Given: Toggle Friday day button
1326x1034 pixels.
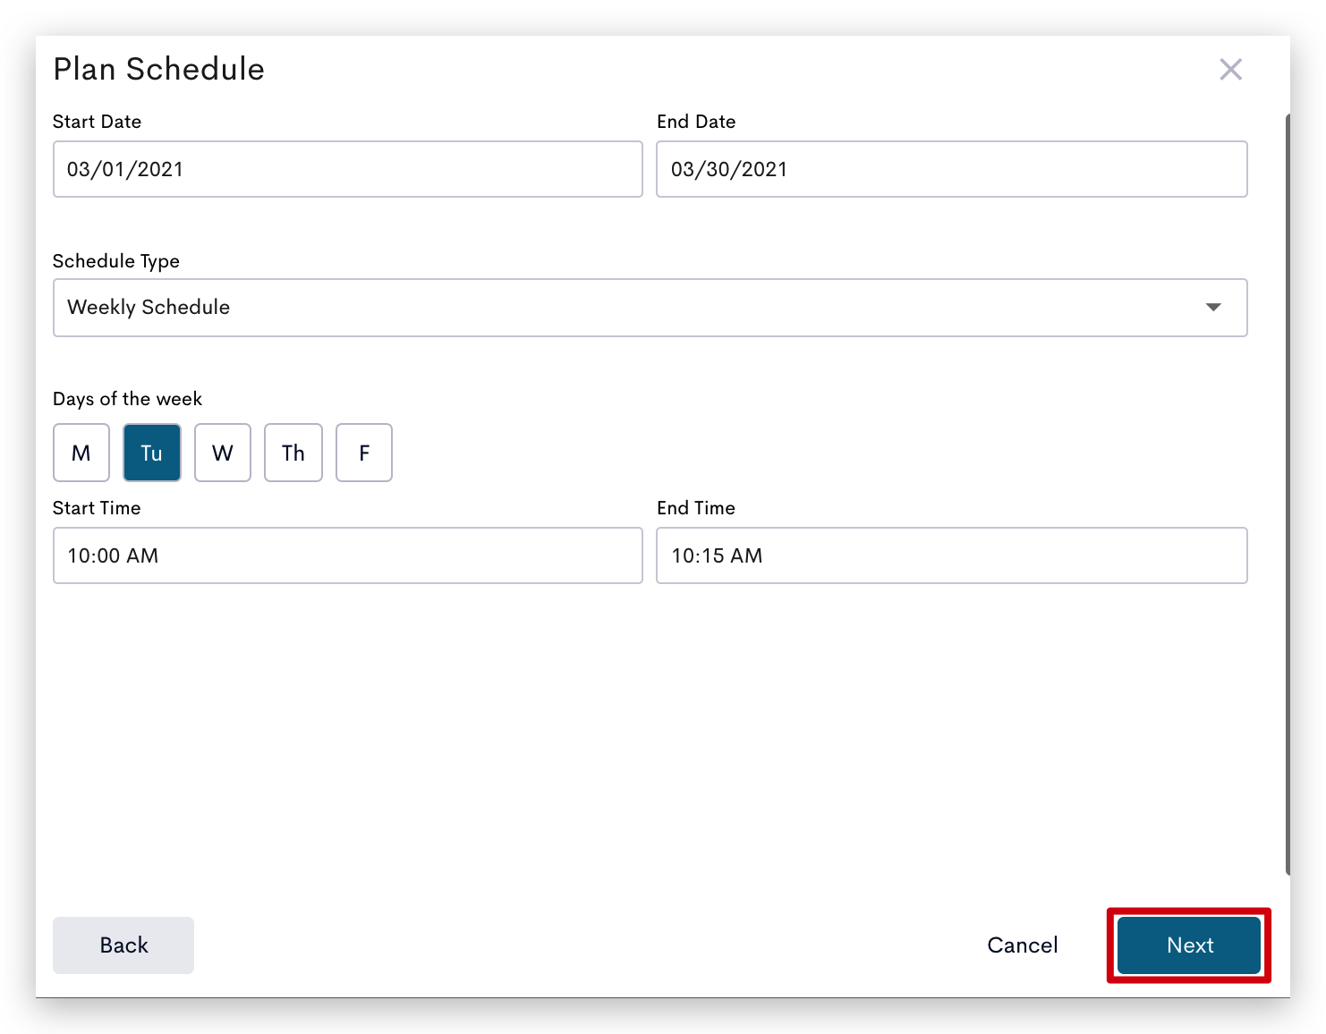Looking at the screenshot, I should [364, 453].
